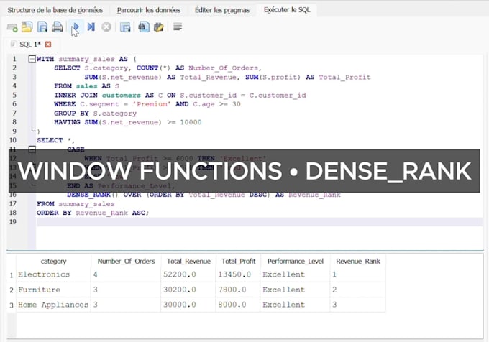Click Performance_Level column header
Image resolution: width=489 pixels, height=342 pixels.
click(296, 262)
